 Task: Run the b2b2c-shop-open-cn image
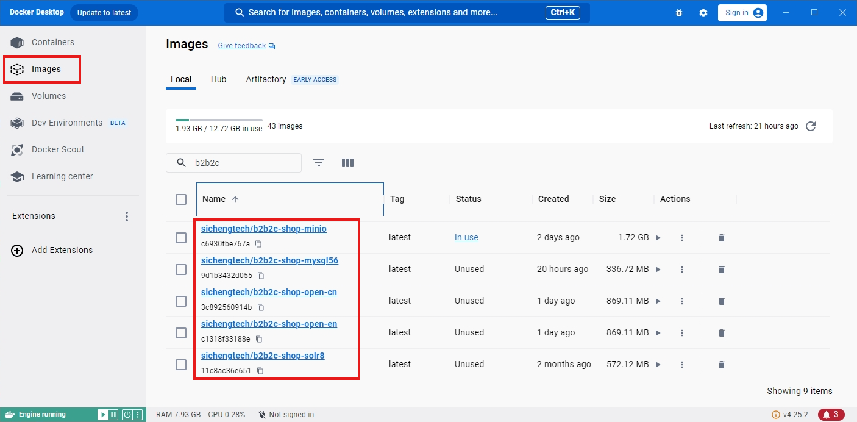(x=658, y=301)
